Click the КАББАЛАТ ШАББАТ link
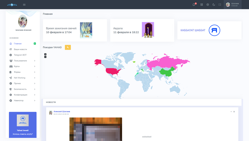The width and height of the screenshot is (249, 141). coord(193,30)
